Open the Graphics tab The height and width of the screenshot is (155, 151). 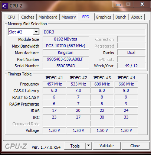coord(104,17)
